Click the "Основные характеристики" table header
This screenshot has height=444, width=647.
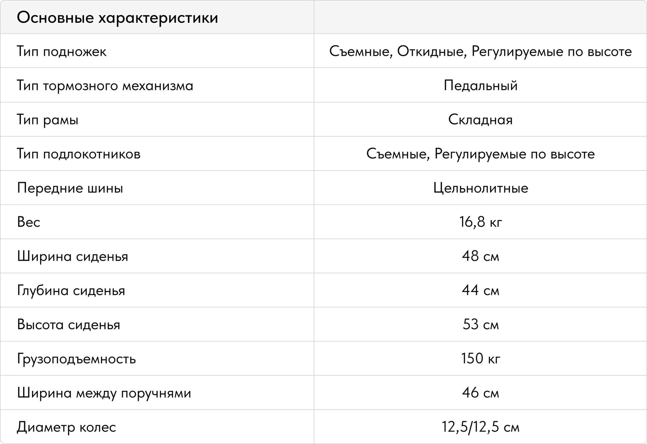tap(117, 18)
